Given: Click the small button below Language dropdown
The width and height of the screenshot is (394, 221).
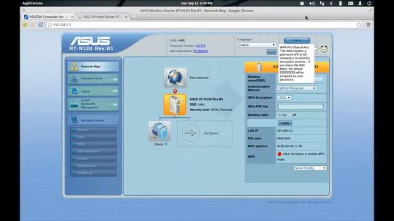Looking at the screenshot, I should tap(271, 52).
